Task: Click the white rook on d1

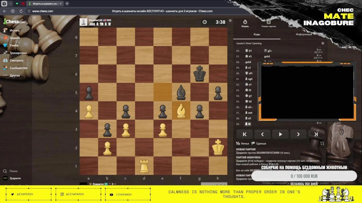Action: [144, 166]
